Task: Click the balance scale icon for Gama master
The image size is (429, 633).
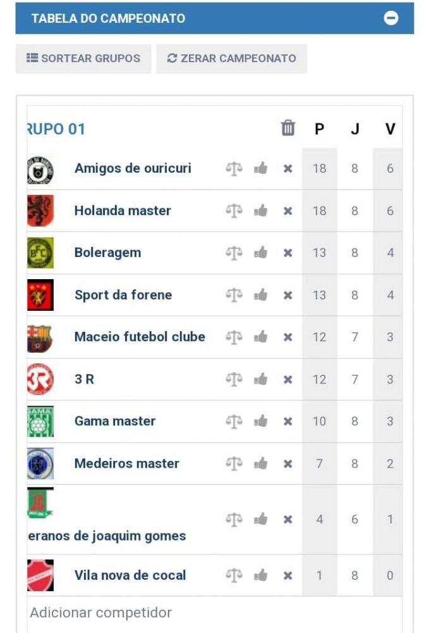Action: [x=234, y=422]
